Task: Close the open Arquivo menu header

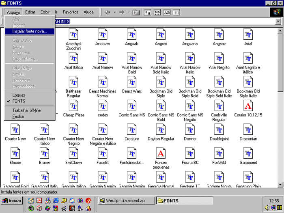Action: pos(13,12)
